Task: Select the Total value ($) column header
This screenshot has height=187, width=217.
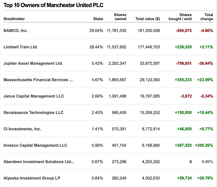Action: [147, 19]
